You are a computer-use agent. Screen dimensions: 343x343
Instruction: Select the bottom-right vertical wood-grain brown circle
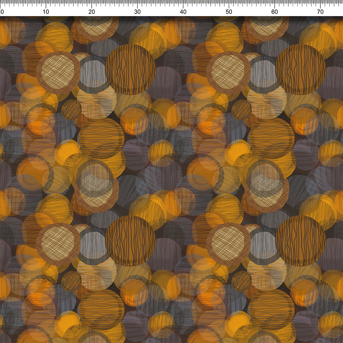click(x=300, y=241)
